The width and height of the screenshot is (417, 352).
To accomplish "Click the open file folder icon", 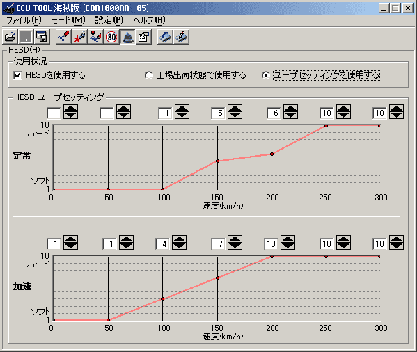I will pos(10,37).
